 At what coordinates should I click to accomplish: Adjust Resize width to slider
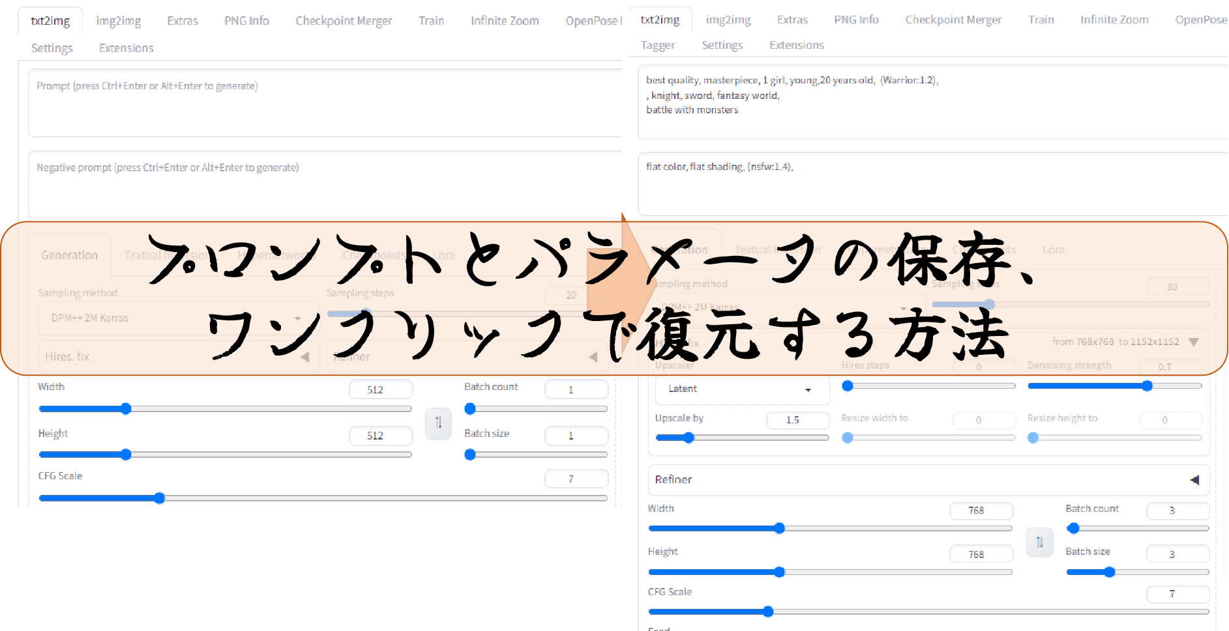[928, 438]
